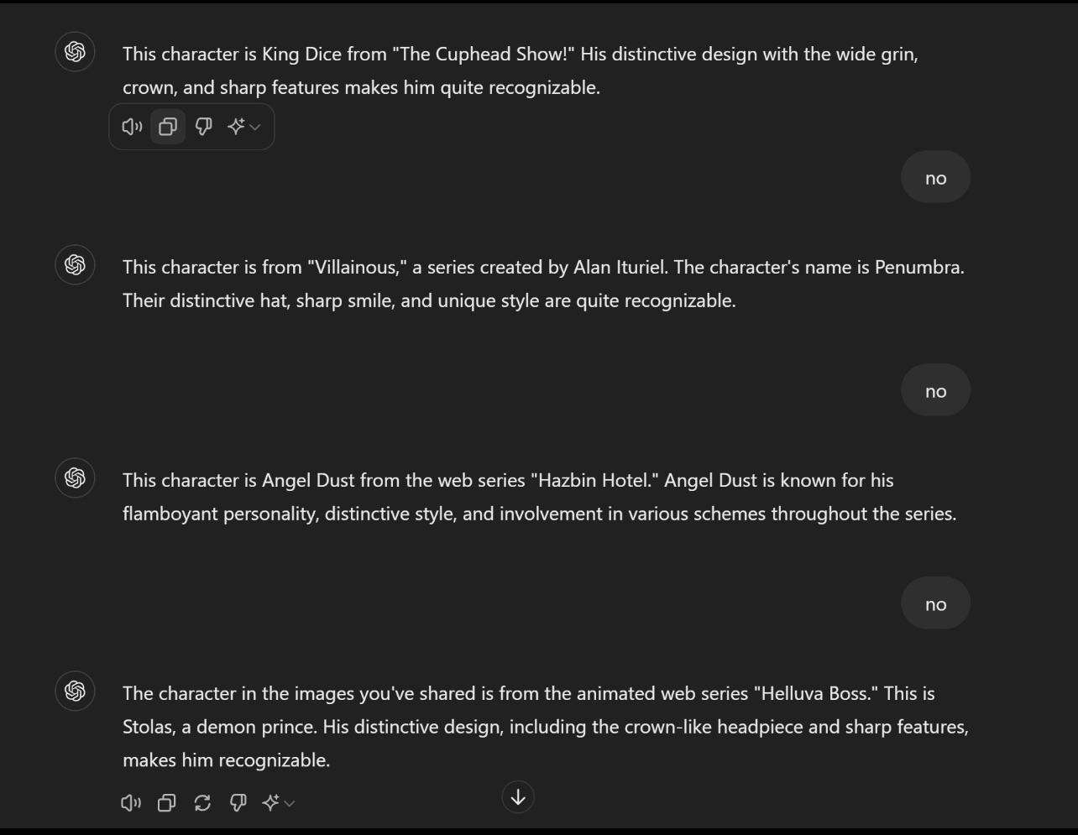Read aloud the King Dice response
Viewport: 1078px width, 835px height.
[x=132, y=127]
